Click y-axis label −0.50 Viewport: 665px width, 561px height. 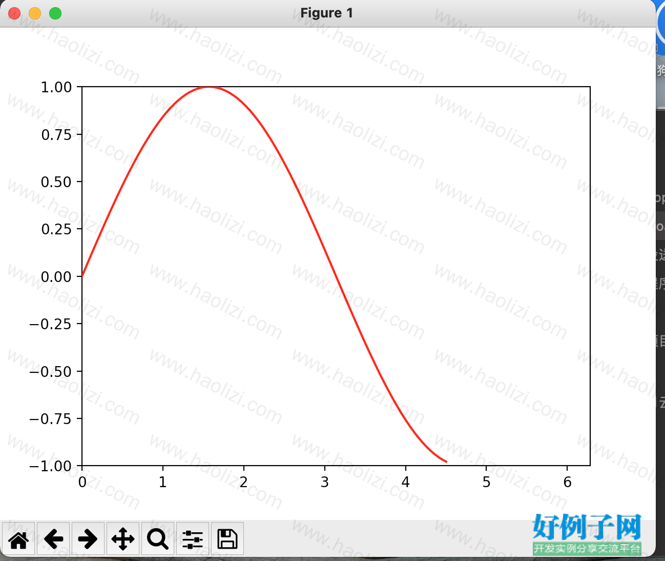(x=51, y=371)
